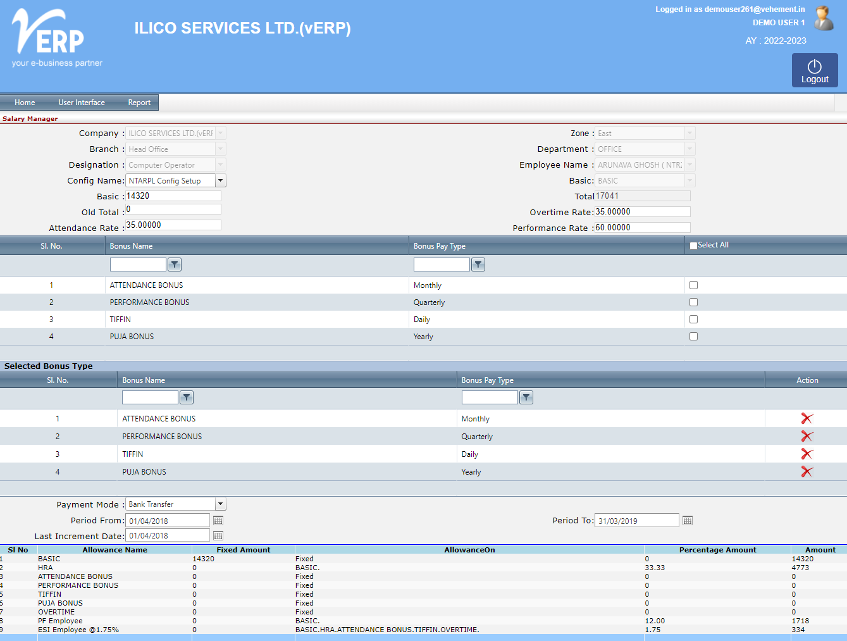Click the Bonus Name filter box in the Selected Bonus Type grid
Viewport: 847px width, 641px height.
[x=150, y=397]
